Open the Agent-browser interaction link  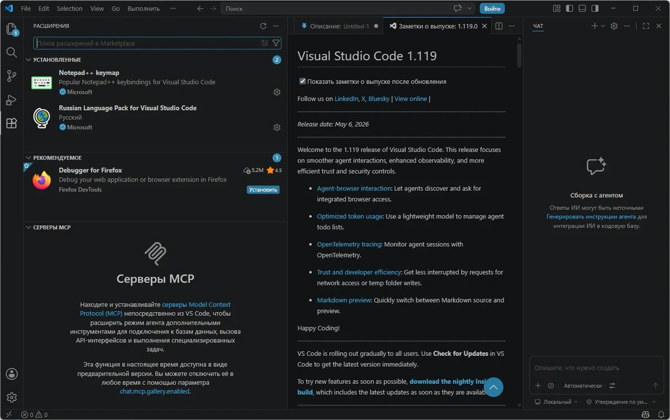[x=354, y=188]
